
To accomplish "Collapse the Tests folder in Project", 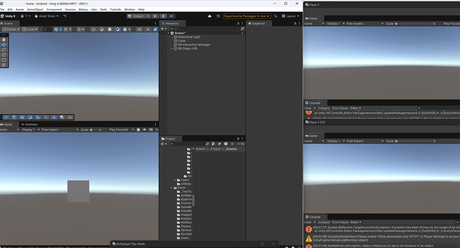I will click(x=172, y=188).
